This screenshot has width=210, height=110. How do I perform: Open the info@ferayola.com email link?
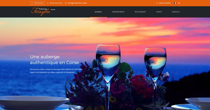pos(77,3)
